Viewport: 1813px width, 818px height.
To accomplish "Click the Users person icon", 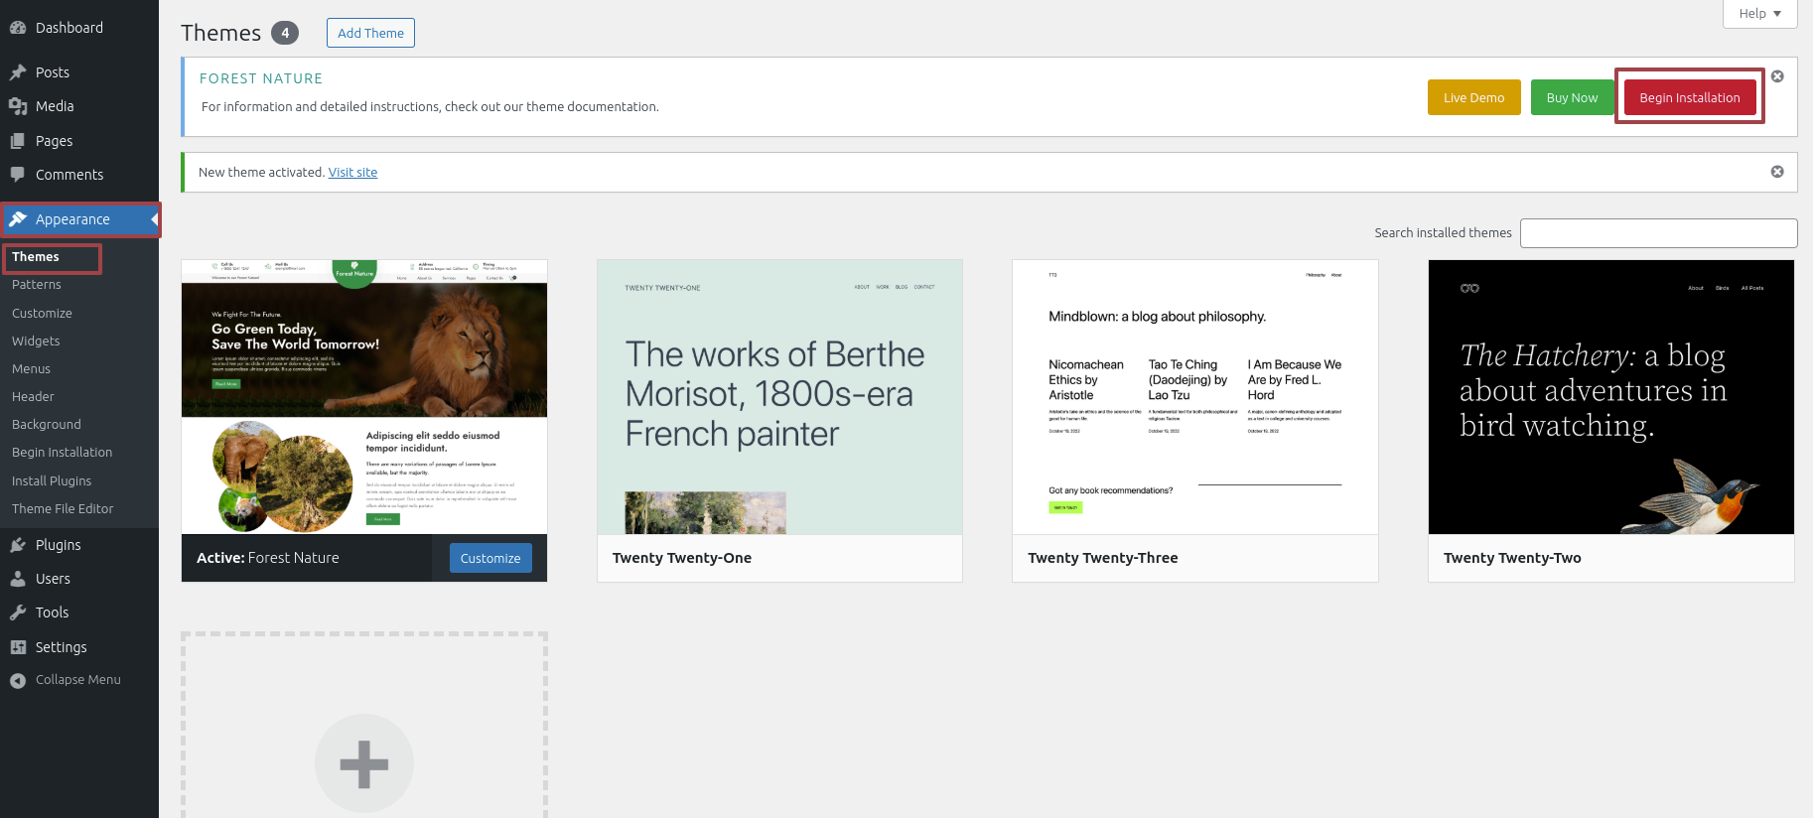I will coord(18,579).
